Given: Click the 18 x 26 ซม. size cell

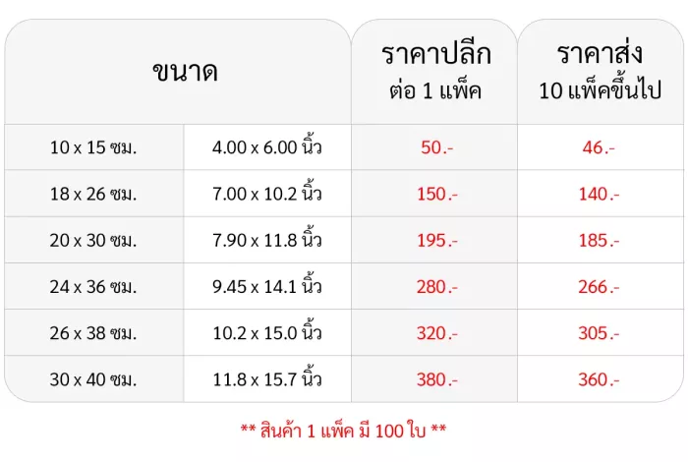Looking at the screenshot, I should 93,194.
